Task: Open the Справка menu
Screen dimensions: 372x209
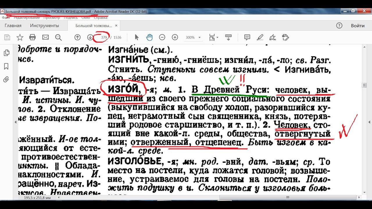Action: click(x=101, y=18)
